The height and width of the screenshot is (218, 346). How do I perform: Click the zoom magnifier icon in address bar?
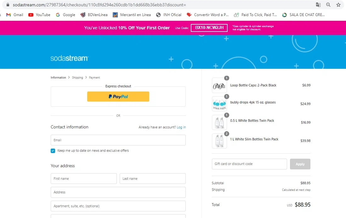pos(328,5)
